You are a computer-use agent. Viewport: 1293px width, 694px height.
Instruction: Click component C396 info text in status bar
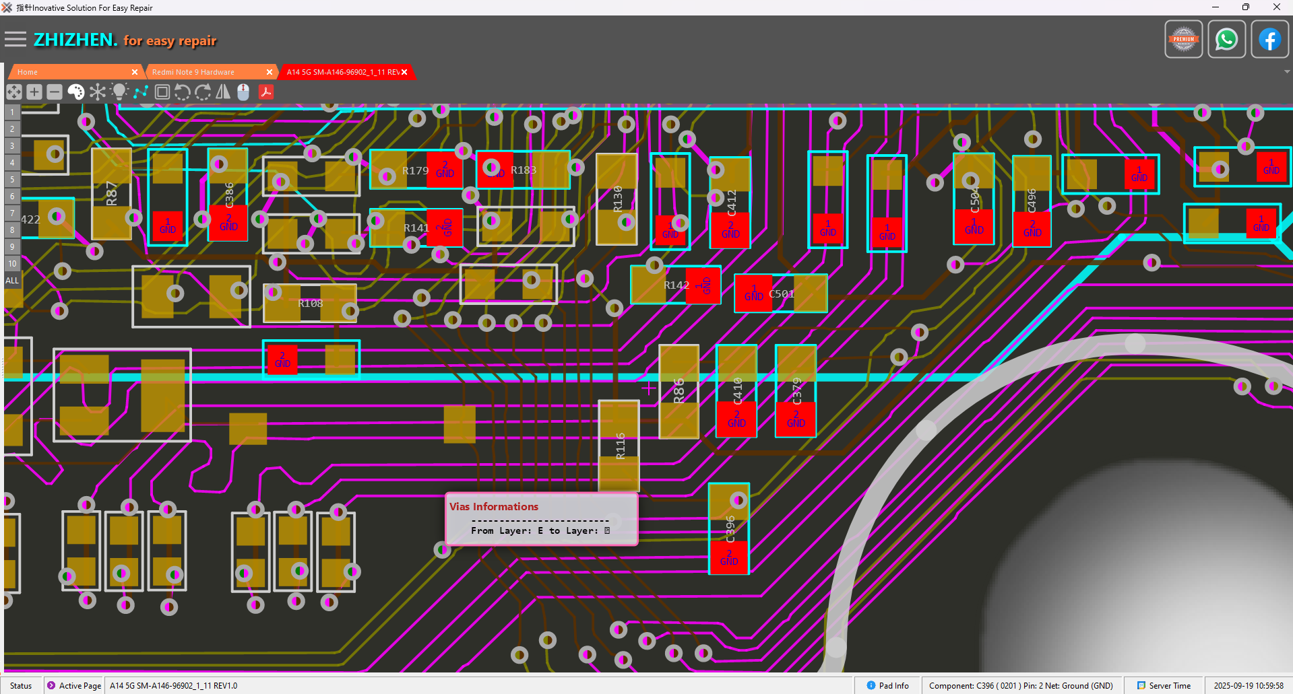(1021, 685)
